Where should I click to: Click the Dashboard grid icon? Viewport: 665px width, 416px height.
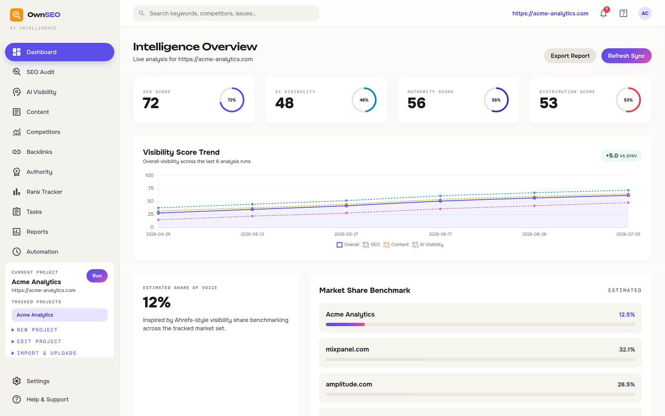pyautogui.click(x=17, y=52)
